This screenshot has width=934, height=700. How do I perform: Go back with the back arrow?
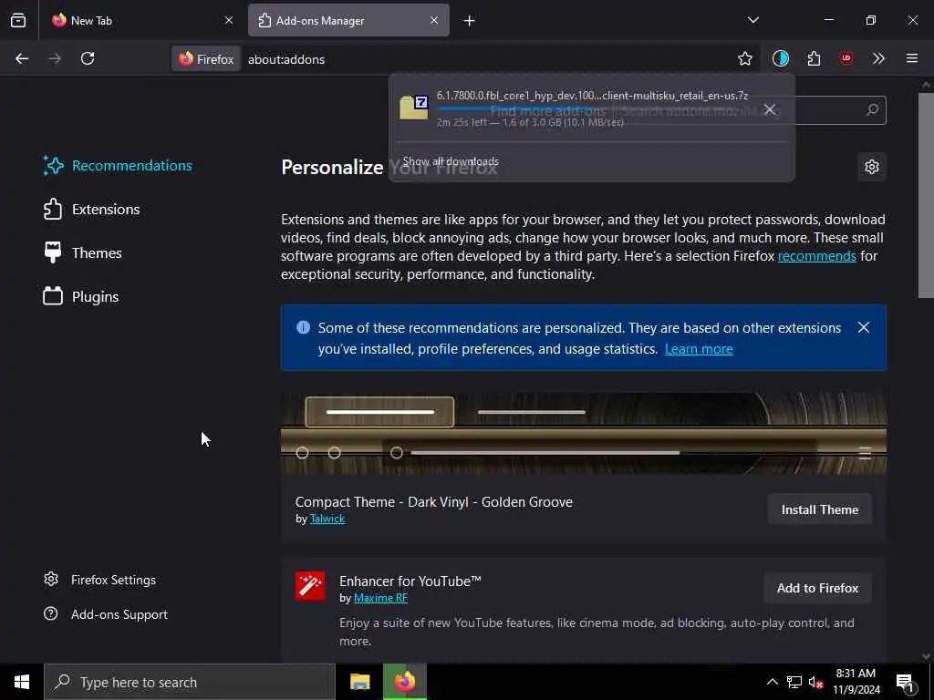22,58
